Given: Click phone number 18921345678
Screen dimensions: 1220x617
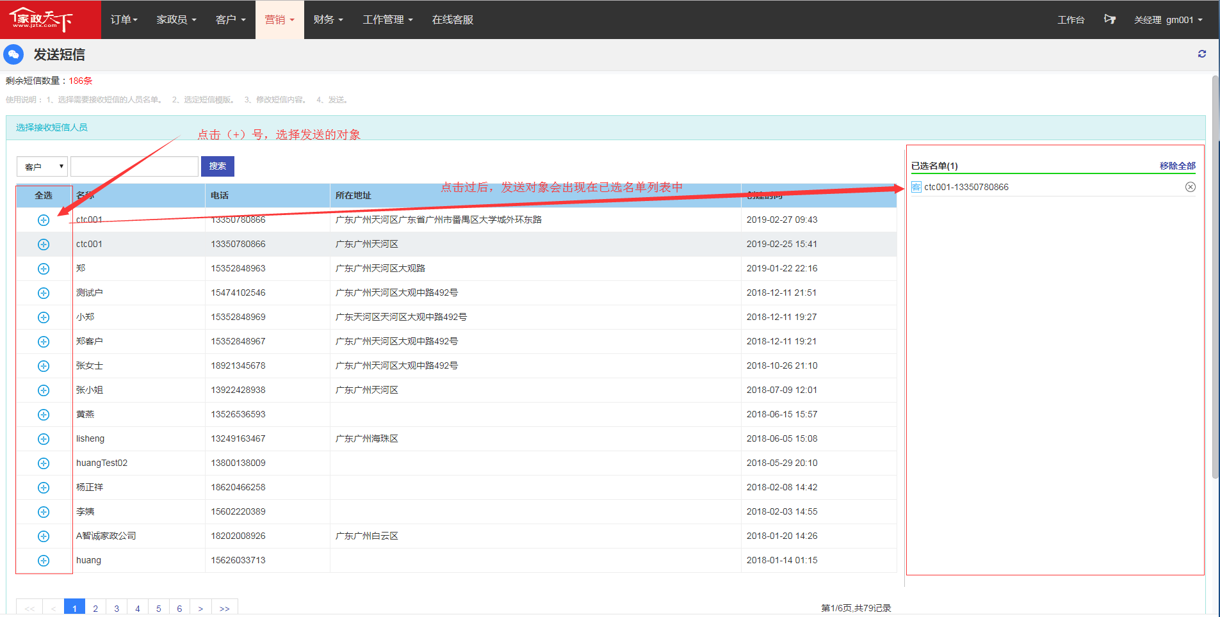Looking at the screenshot, I should click(x=238, y=365).
